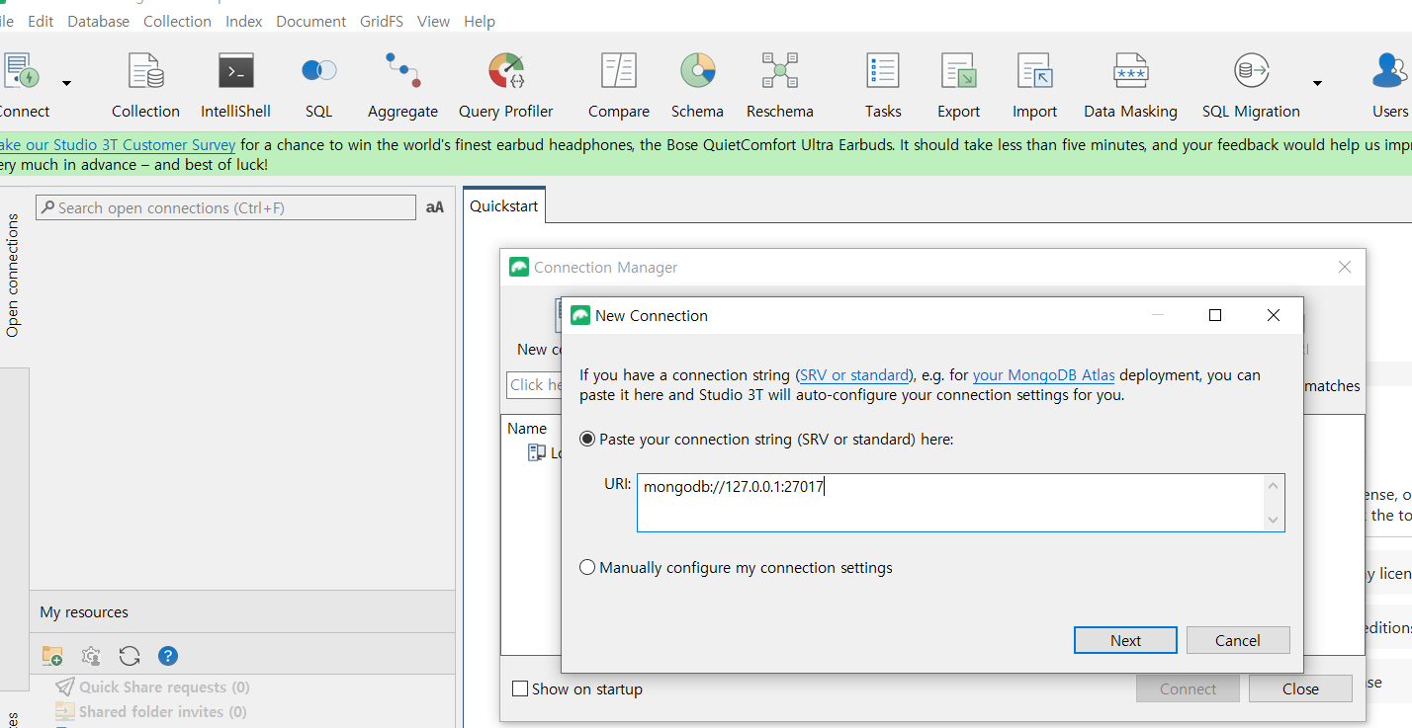
Task: Open the SQL query tool
Action: click(x=318, y=85)
